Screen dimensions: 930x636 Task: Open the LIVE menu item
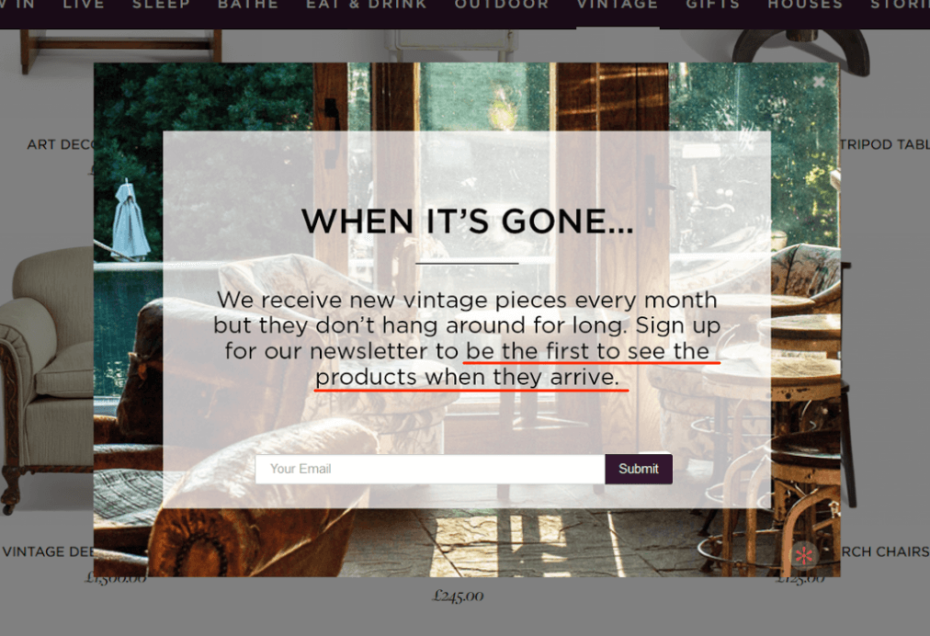click(x=84, y=5)
